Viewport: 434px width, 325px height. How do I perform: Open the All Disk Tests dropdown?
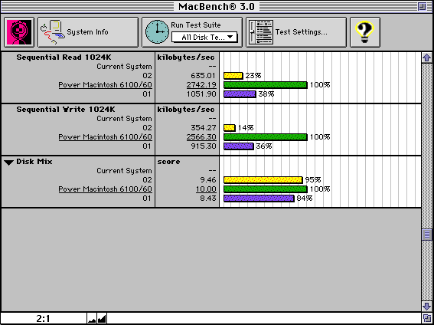(204, 38)
